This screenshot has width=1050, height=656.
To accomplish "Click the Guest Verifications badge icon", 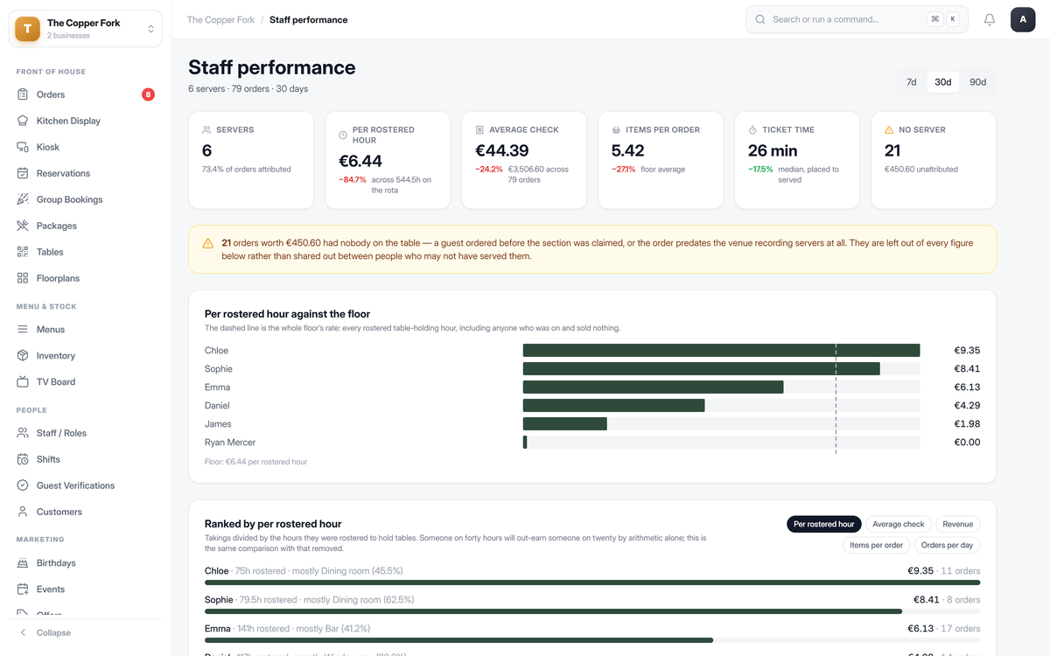I will [23, 485].
